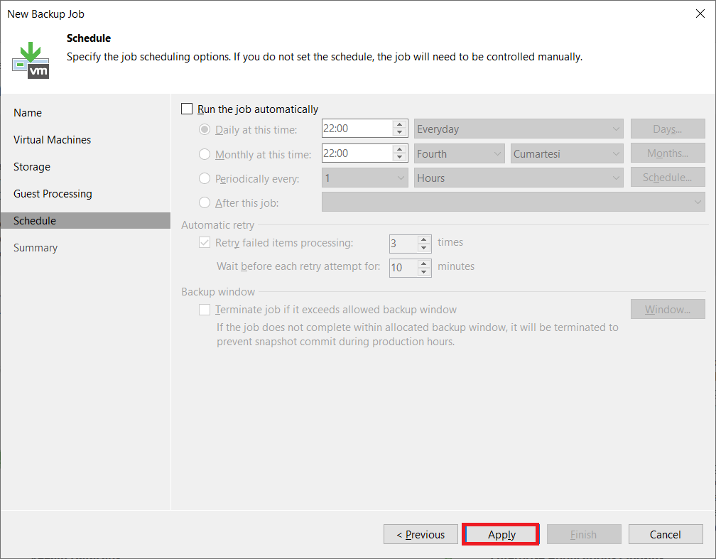Viewport: 716px width, 559px height.
Task: Select Daily at this time option
Action: click(x=205, y=129)
